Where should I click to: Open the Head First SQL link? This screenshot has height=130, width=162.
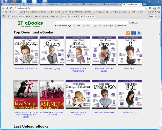click(x=130, y=112)
